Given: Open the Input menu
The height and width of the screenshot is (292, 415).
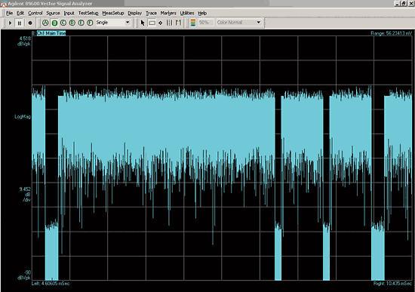Looking at the screenshot, I should 69,13.
